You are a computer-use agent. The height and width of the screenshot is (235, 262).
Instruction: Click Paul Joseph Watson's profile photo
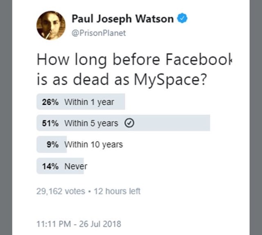[51, 24]
